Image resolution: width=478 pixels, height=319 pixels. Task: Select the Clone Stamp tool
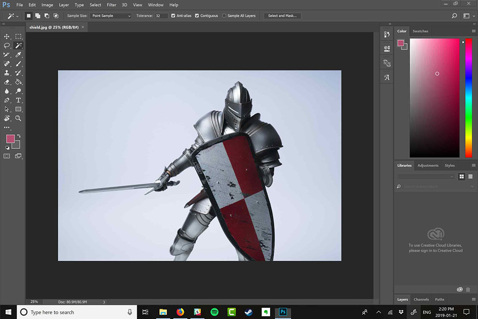point(7,73)
